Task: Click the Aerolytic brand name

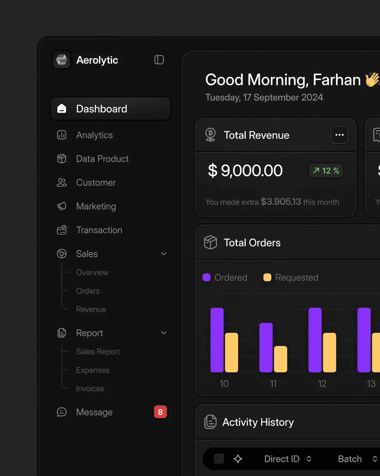Action: [x=97, y=60]
